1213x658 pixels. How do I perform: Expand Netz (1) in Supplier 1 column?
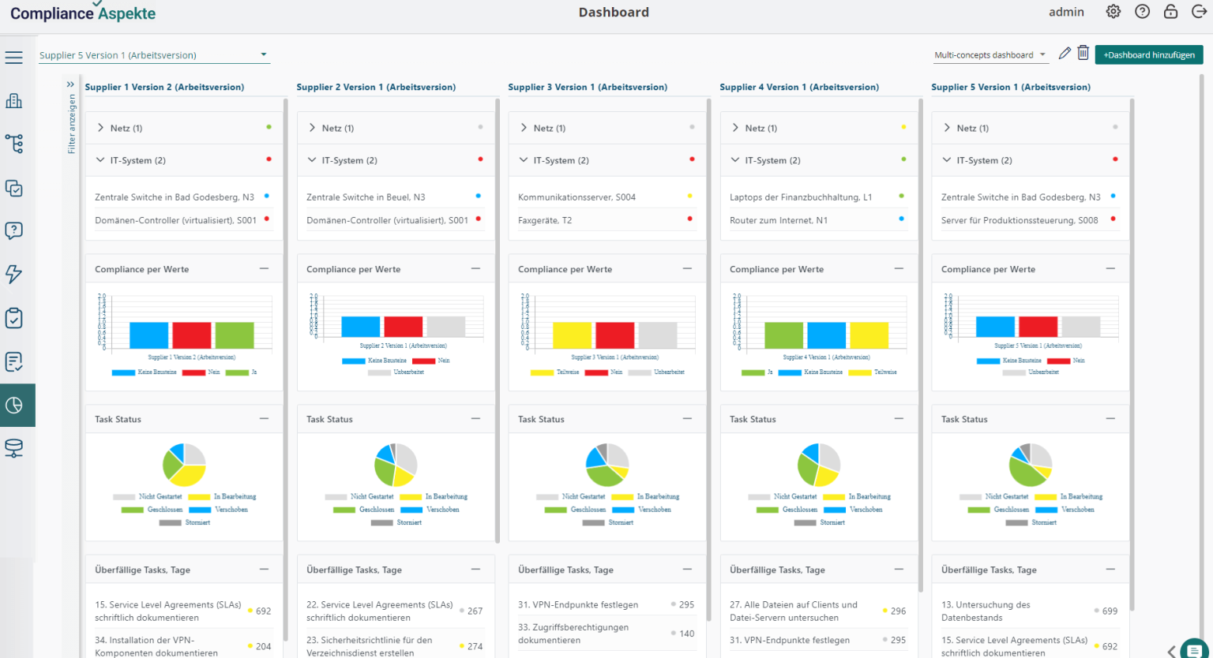(100, 127)
